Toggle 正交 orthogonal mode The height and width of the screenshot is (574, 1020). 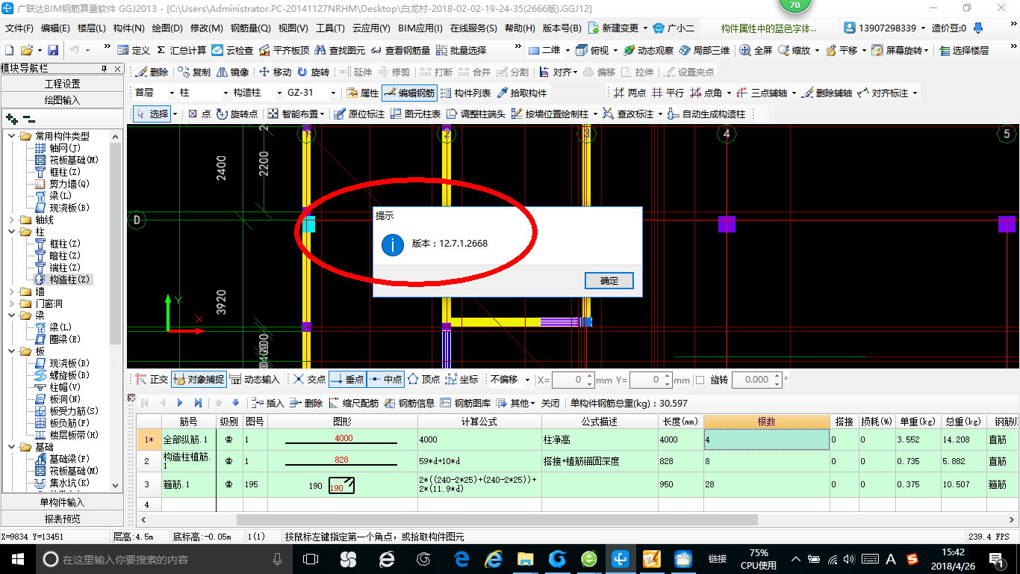pos(152,380)
